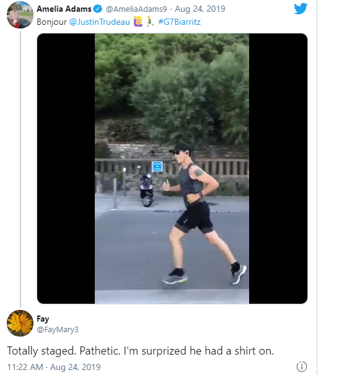Open the @FayMary3 handle

pos(58,330)
